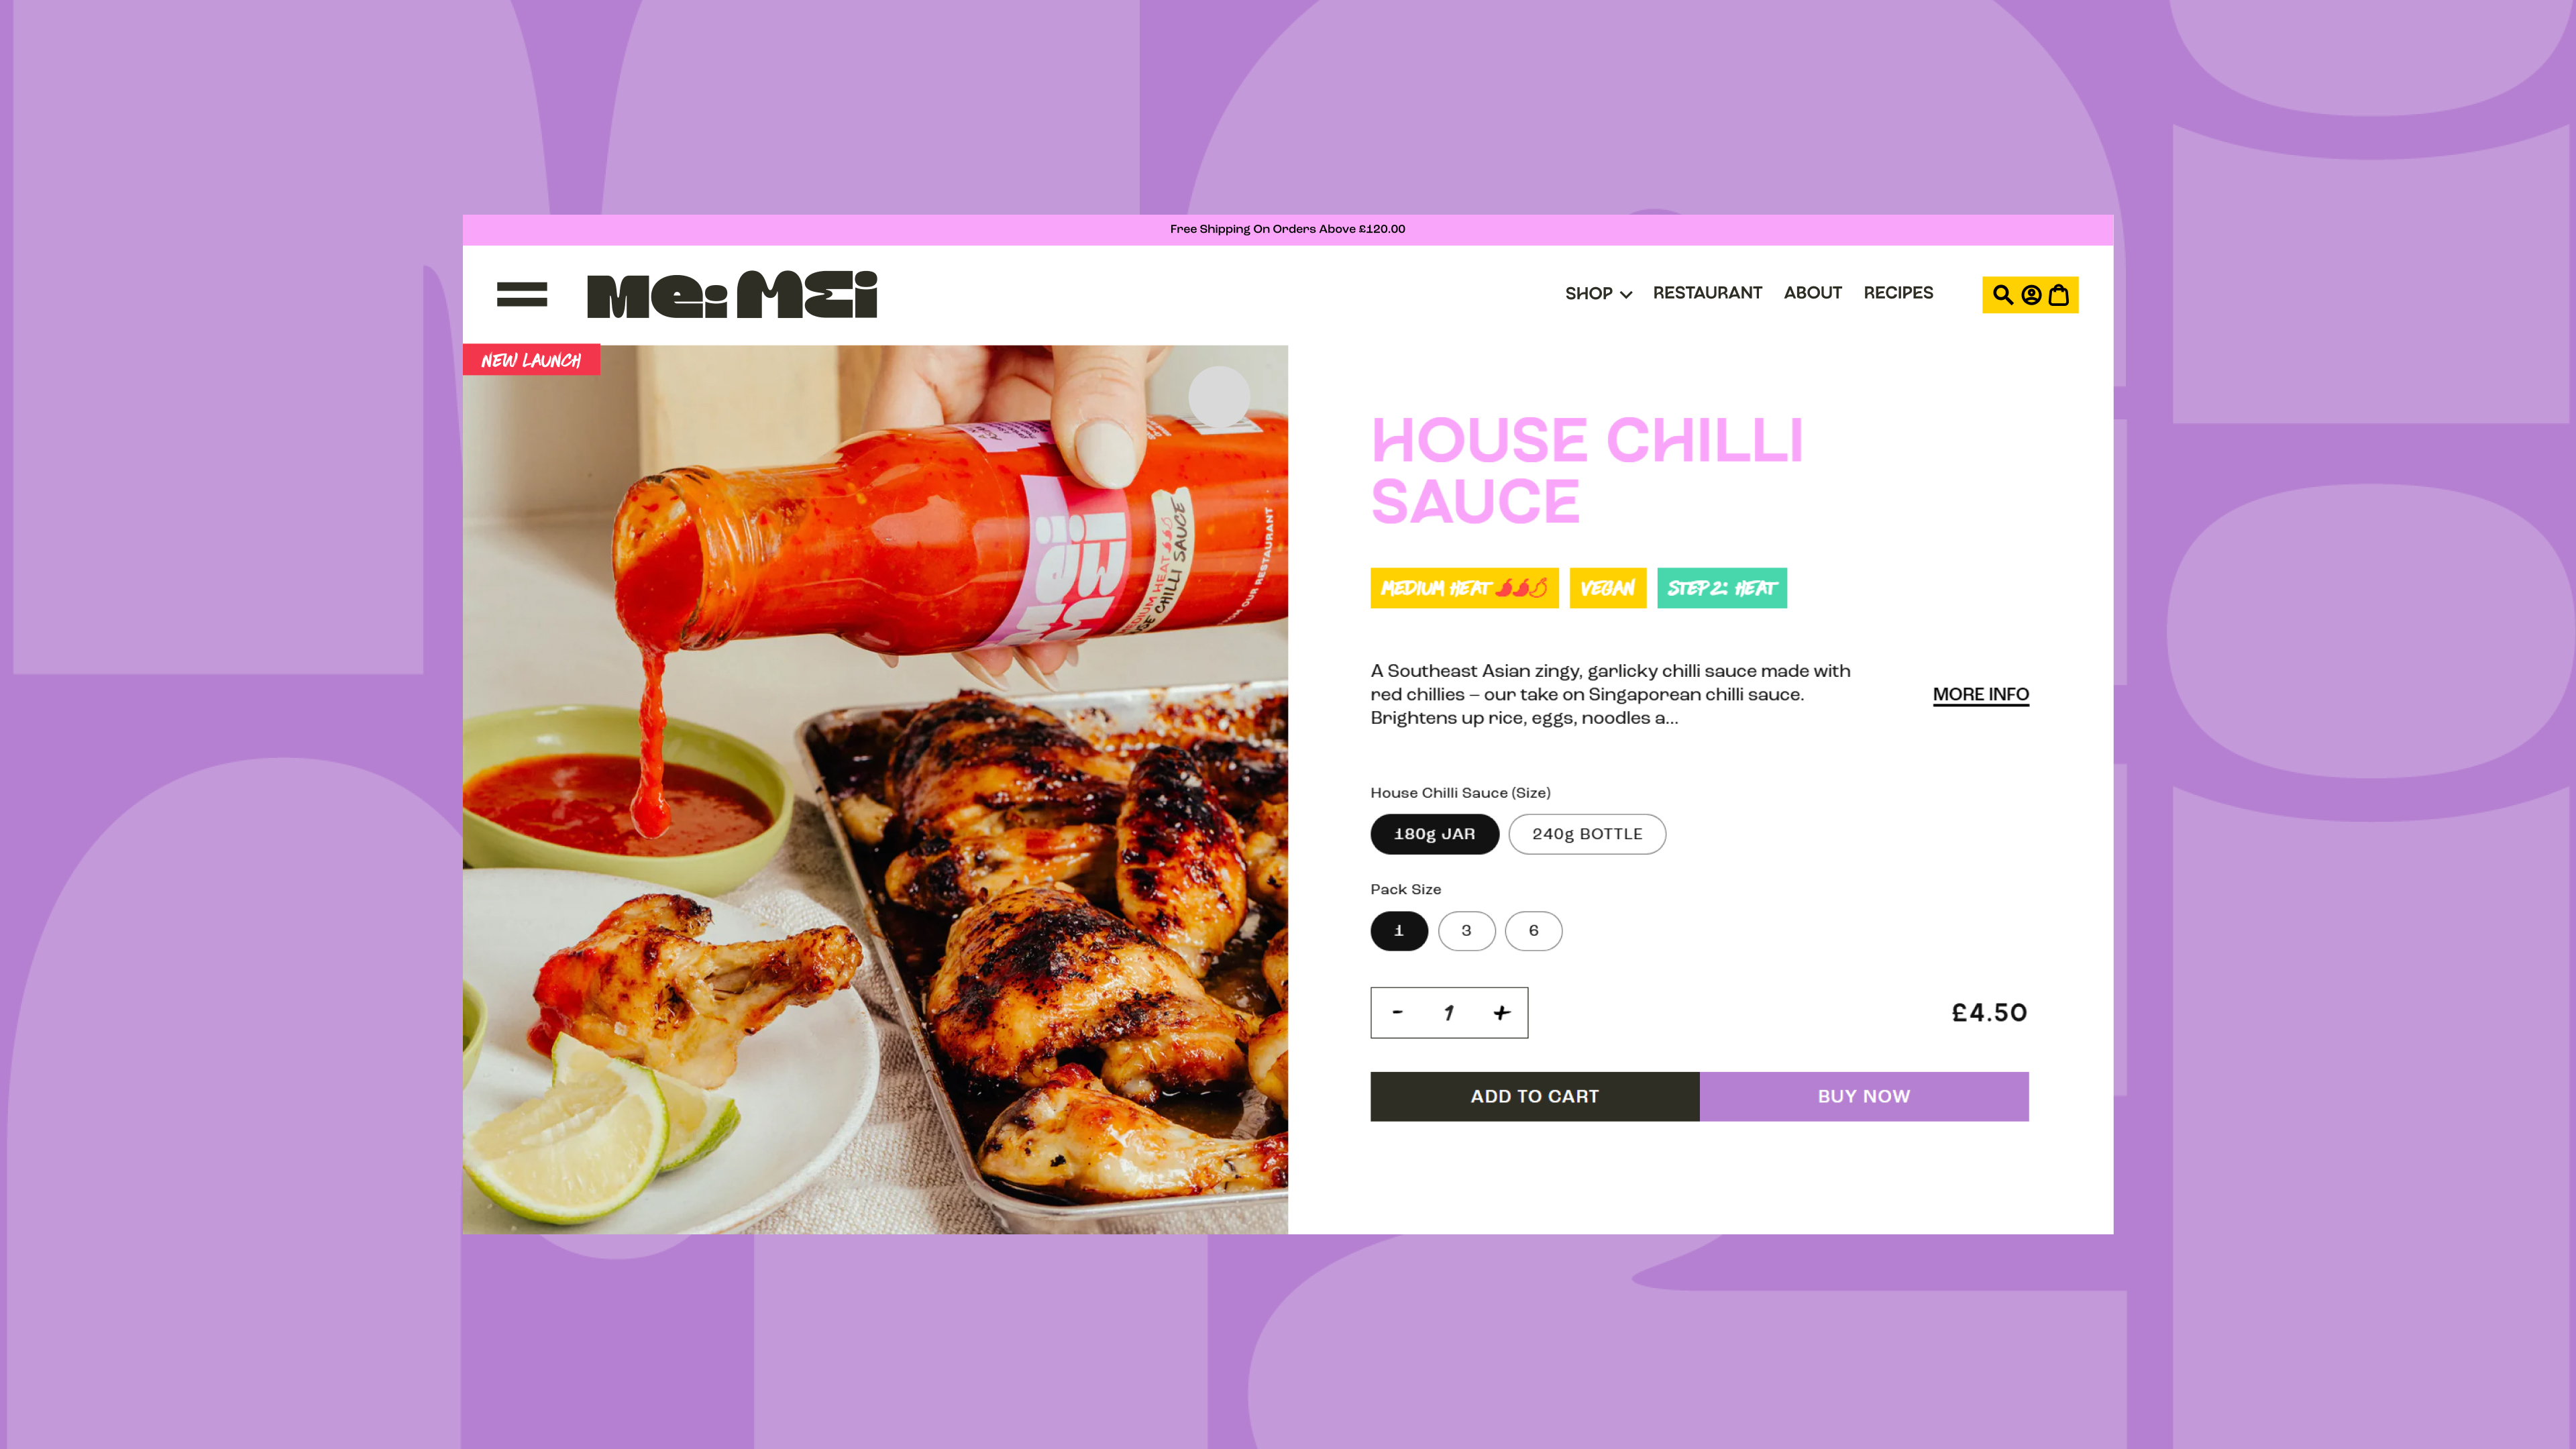Open the hamburger menu icon

(521, 294)
